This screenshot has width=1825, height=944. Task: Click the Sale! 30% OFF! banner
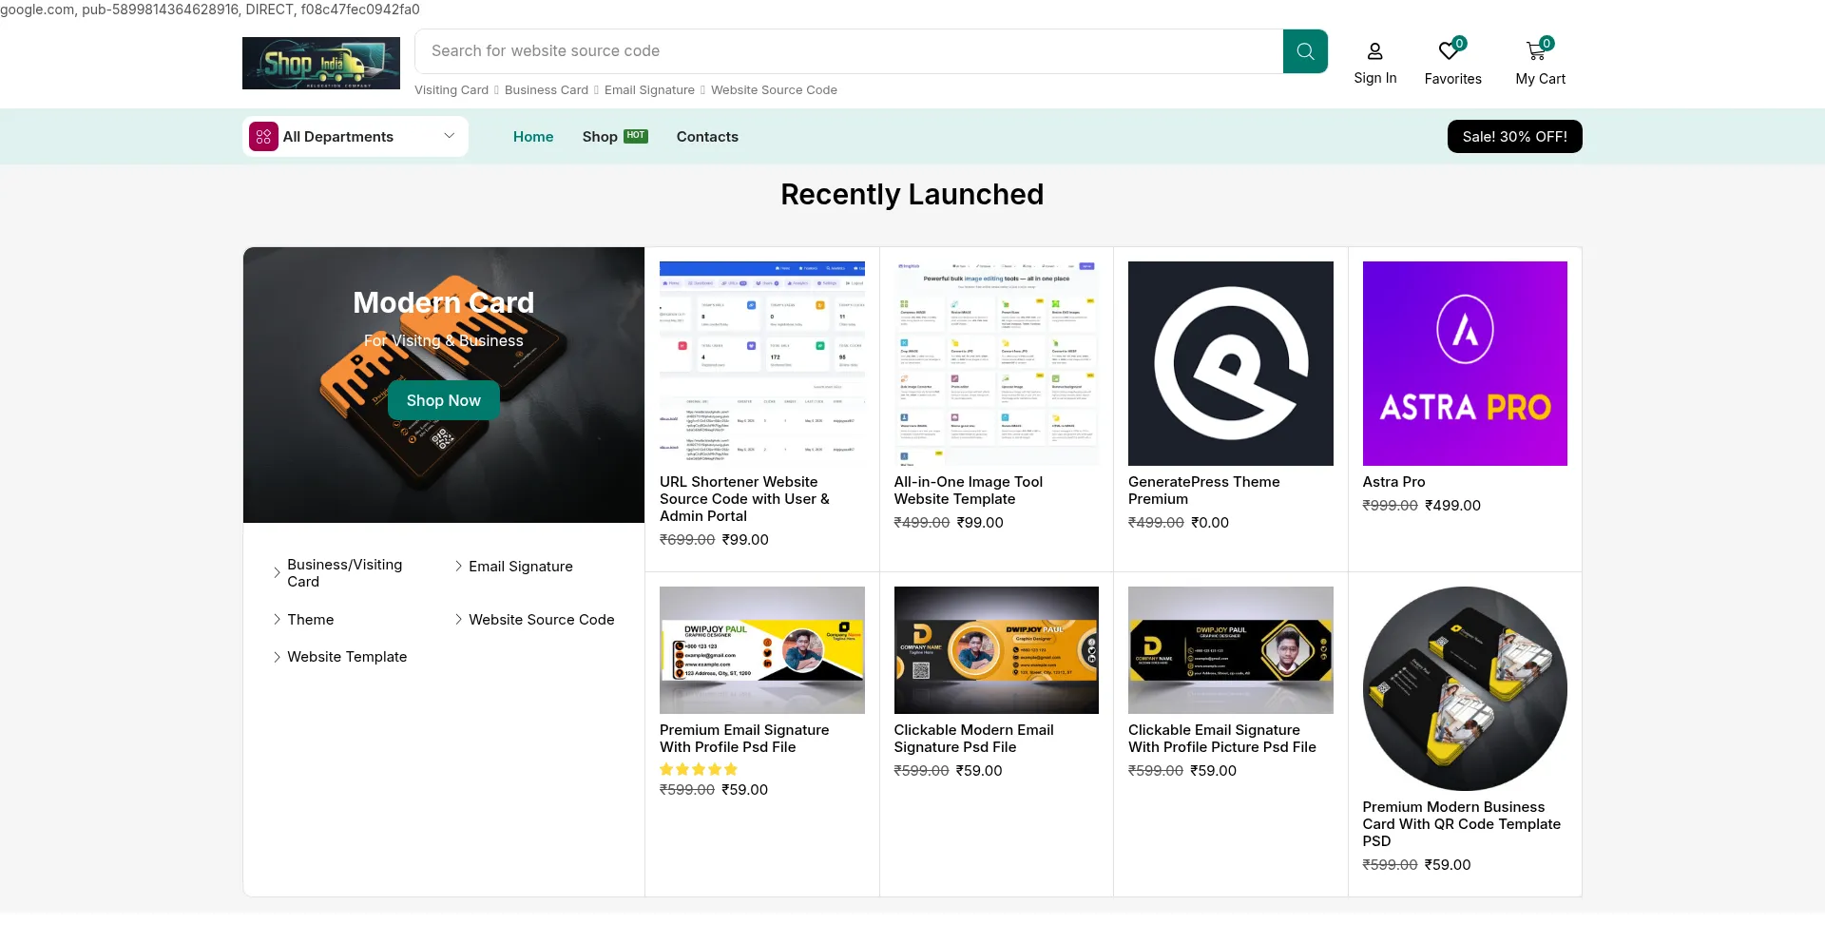pyautogui.click(x=1513, y=136)
